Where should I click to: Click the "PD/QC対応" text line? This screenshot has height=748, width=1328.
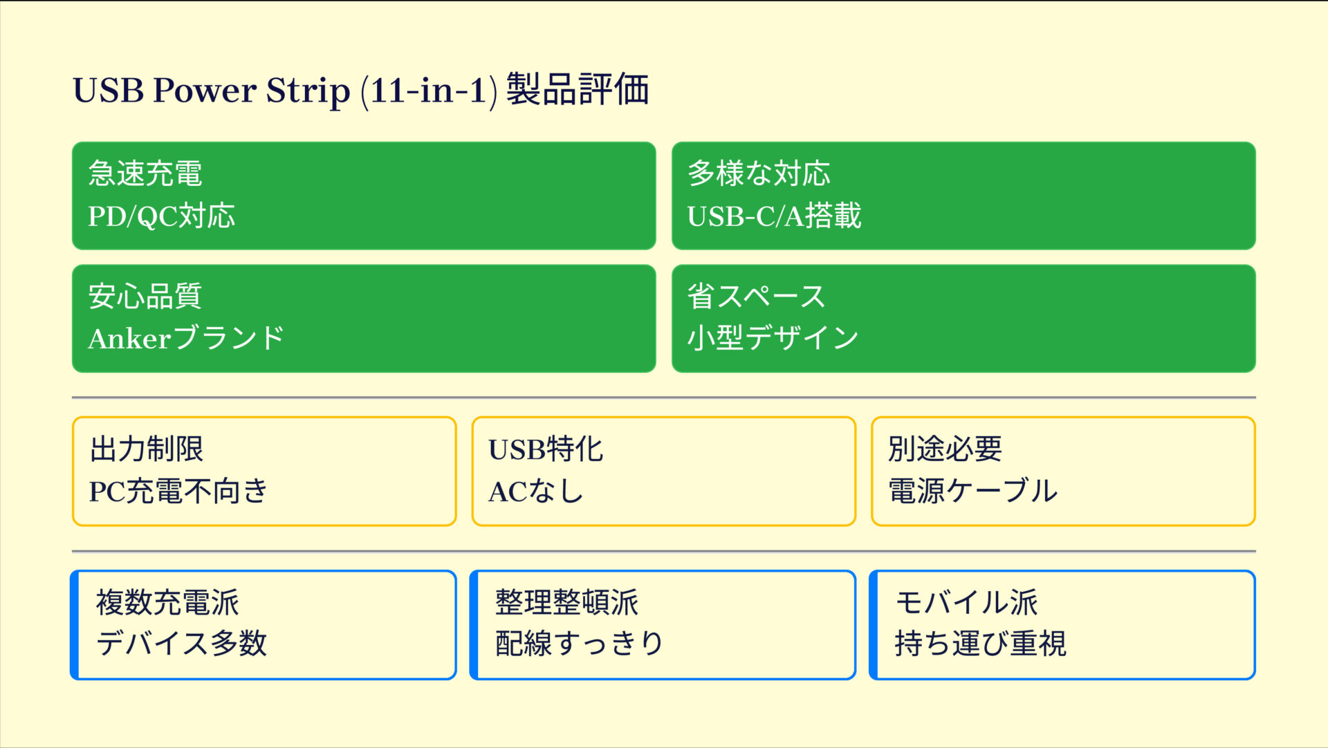(161, 216)
